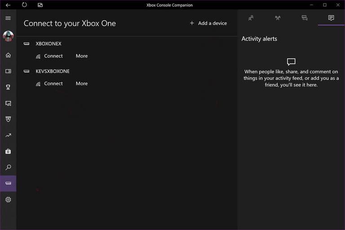Expand More options for KEVSXBOXONE
The height and width of the screenshot is (230, 345).
click(x=82, y=83)
